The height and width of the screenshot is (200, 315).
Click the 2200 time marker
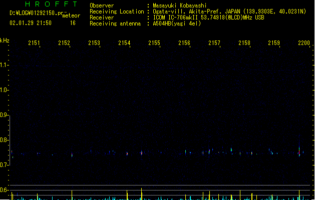(304, 43)
